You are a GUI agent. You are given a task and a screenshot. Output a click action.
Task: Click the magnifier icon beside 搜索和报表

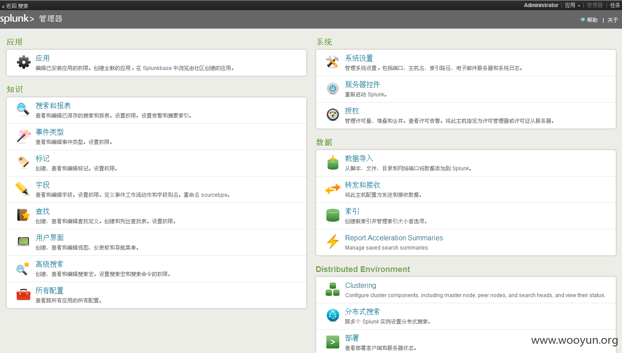23,109
